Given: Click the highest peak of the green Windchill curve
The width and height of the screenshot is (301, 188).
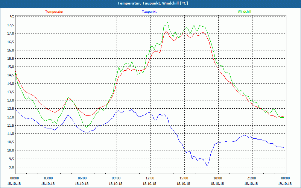Looking at the screenshot, I should click(167, 23).
